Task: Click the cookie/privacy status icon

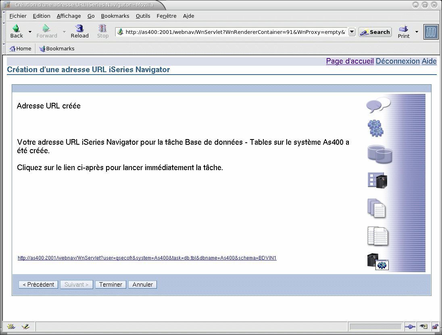Action: (x=423, y=327)
